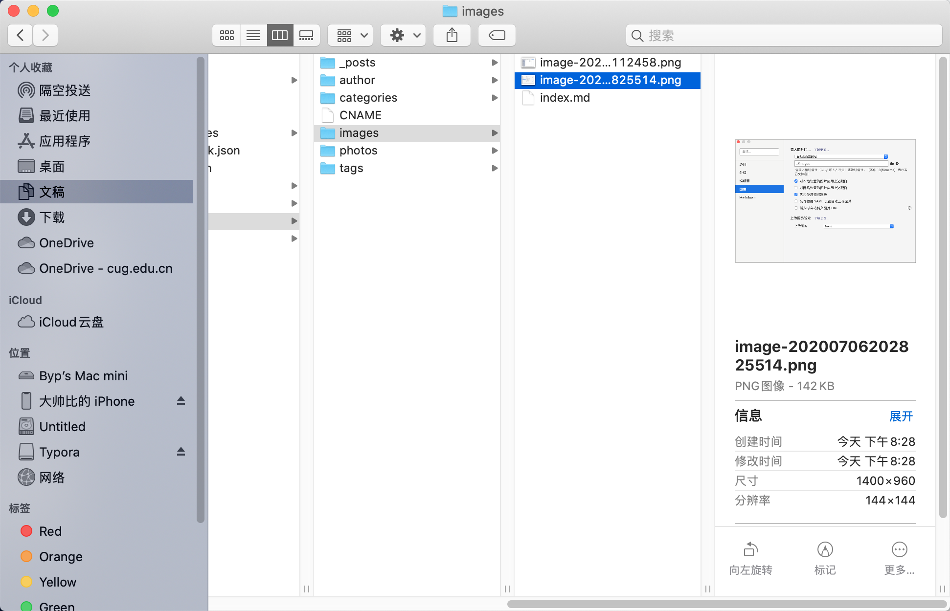Open AirDrop in the sidebar
The image size is (950, 611).
click(65, 90)
